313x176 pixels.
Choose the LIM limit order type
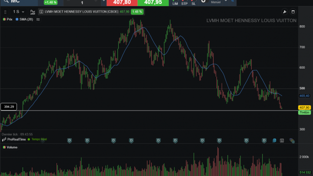pos(175,3)
